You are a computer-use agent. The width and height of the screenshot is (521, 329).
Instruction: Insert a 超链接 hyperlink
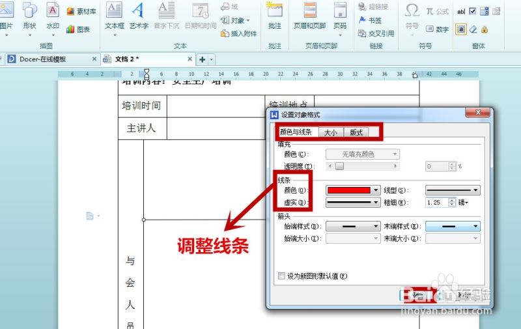point(373,7)
